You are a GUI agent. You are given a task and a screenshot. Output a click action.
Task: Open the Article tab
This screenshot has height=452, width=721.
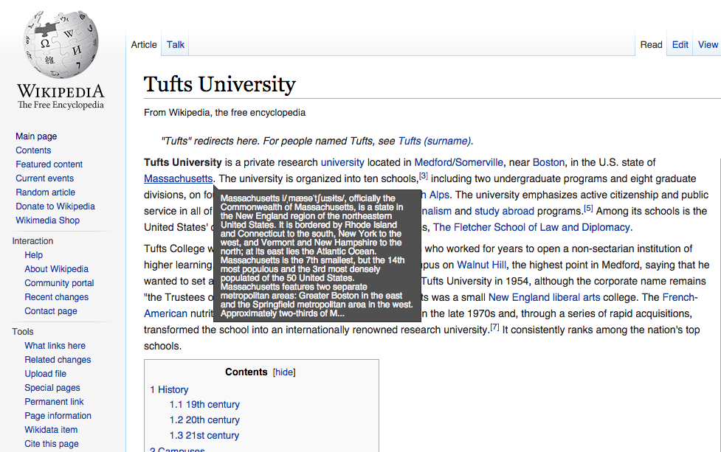click(x=144, y=44)
